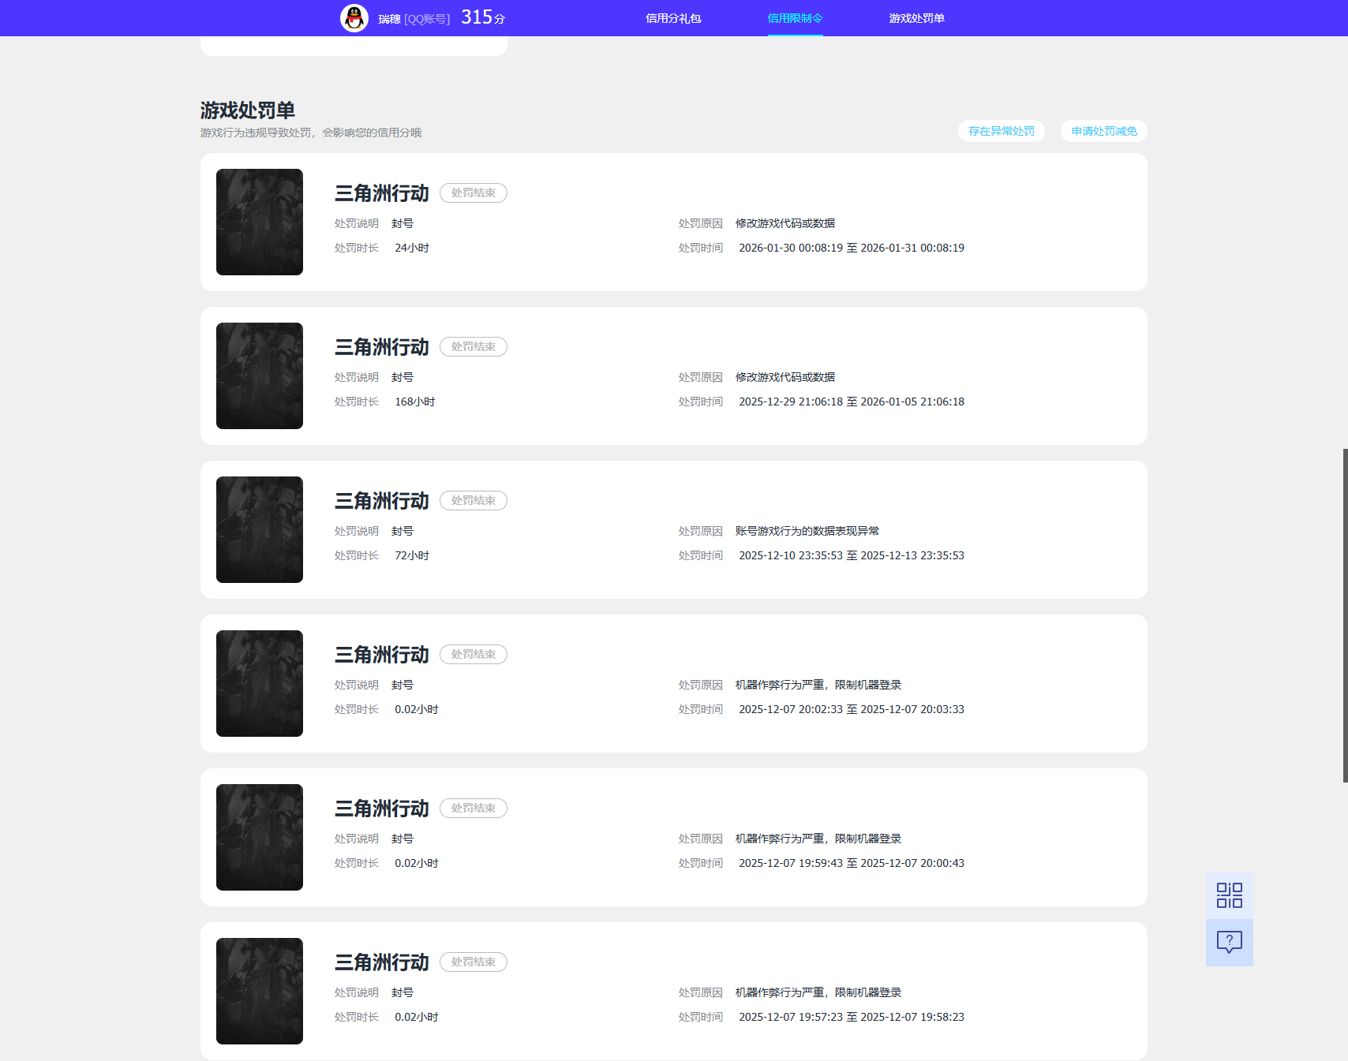Click 三角洲行动 title on 72小时 penalty

382,501
